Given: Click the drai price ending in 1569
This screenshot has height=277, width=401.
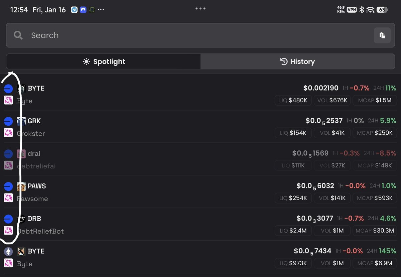Looking at the screenshot, I should 311,154.
